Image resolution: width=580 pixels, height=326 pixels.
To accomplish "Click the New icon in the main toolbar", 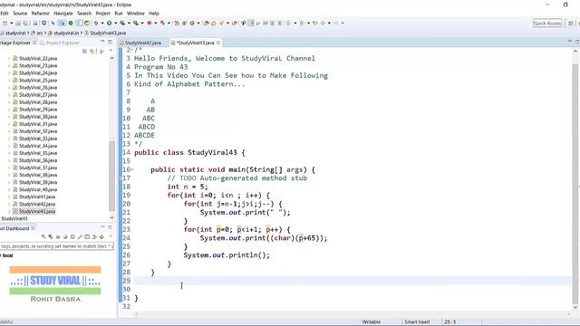I will [5, 23].
